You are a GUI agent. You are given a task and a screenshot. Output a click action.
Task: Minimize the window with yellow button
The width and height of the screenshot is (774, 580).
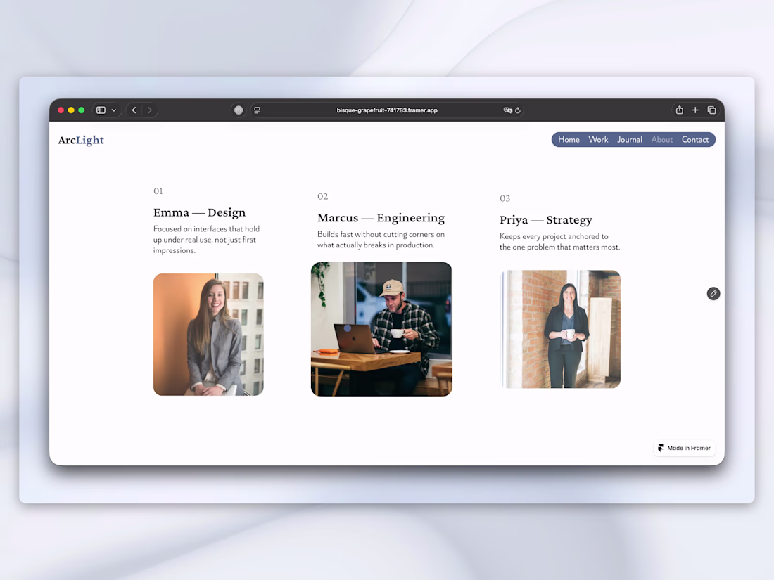click(x=71, y=110)
